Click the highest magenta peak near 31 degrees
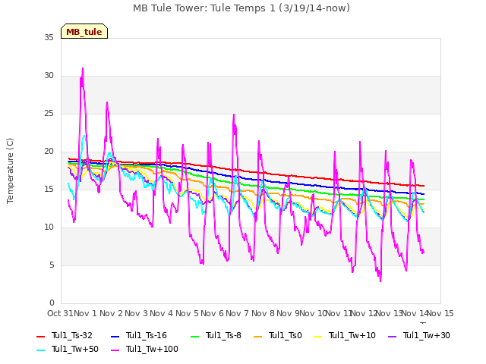 tap(83, 68)
